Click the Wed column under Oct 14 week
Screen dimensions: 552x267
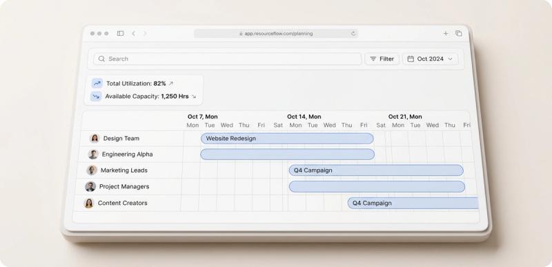point(330,126)
